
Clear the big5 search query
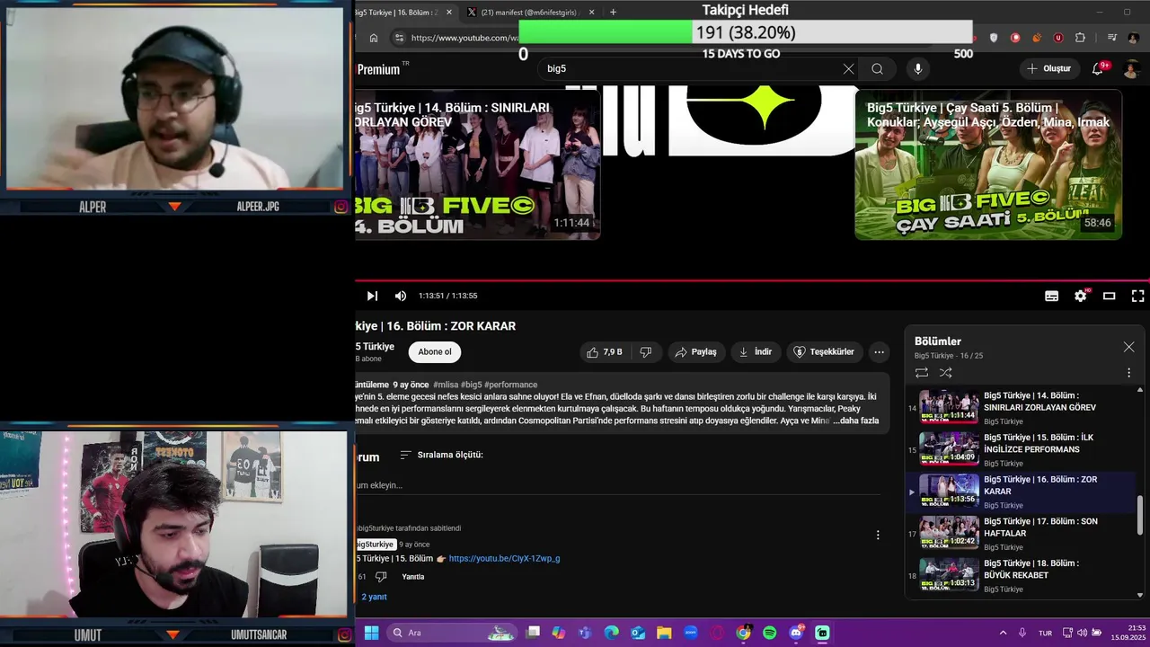coord(848,68)
